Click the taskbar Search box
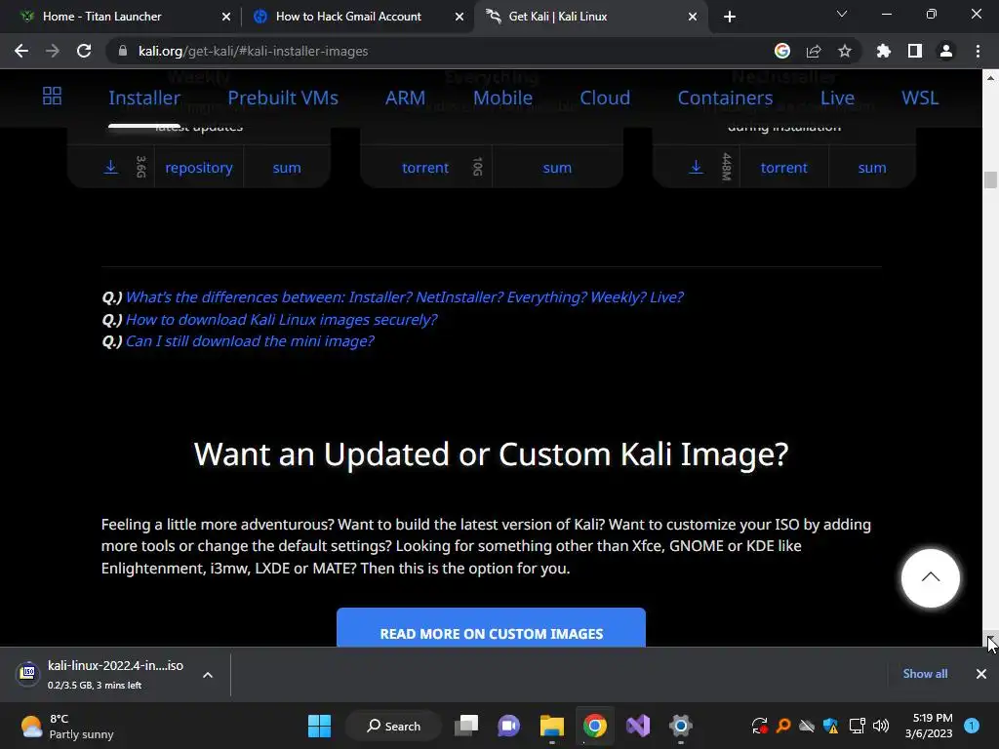The height and width of the screenshot is (749, 999). pos(393,726)
